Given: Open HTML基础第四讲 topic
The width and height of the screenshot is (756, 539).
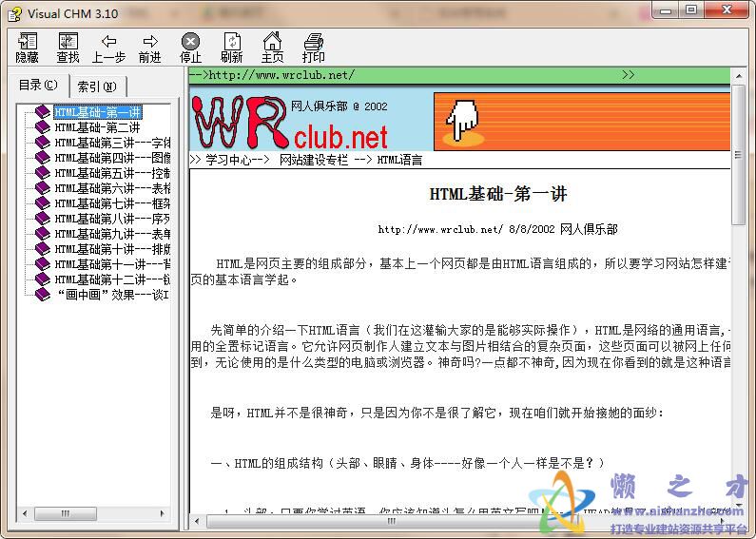Looking at the screenshot, I should 112,158.
